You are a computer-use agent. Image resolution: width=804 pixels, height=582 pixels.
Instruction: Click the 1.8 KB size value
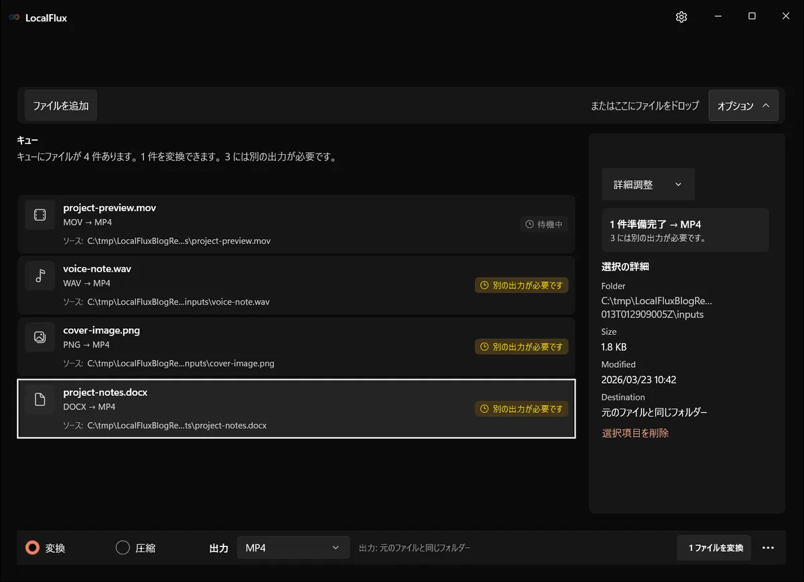[614, 347]
